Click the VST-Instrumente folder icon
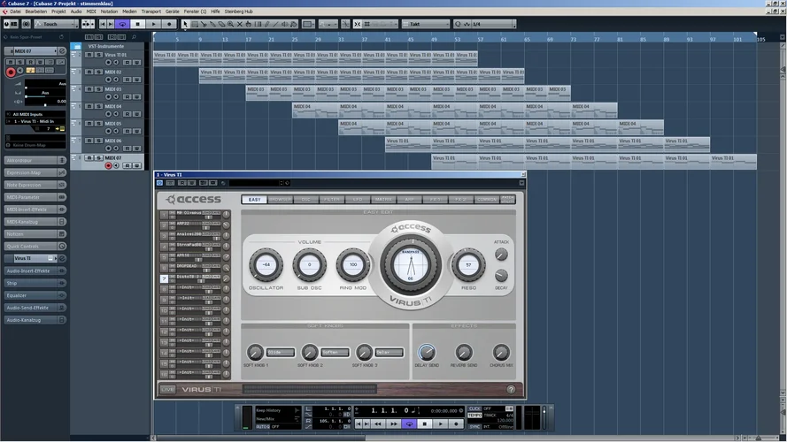 tap(77, 46)
